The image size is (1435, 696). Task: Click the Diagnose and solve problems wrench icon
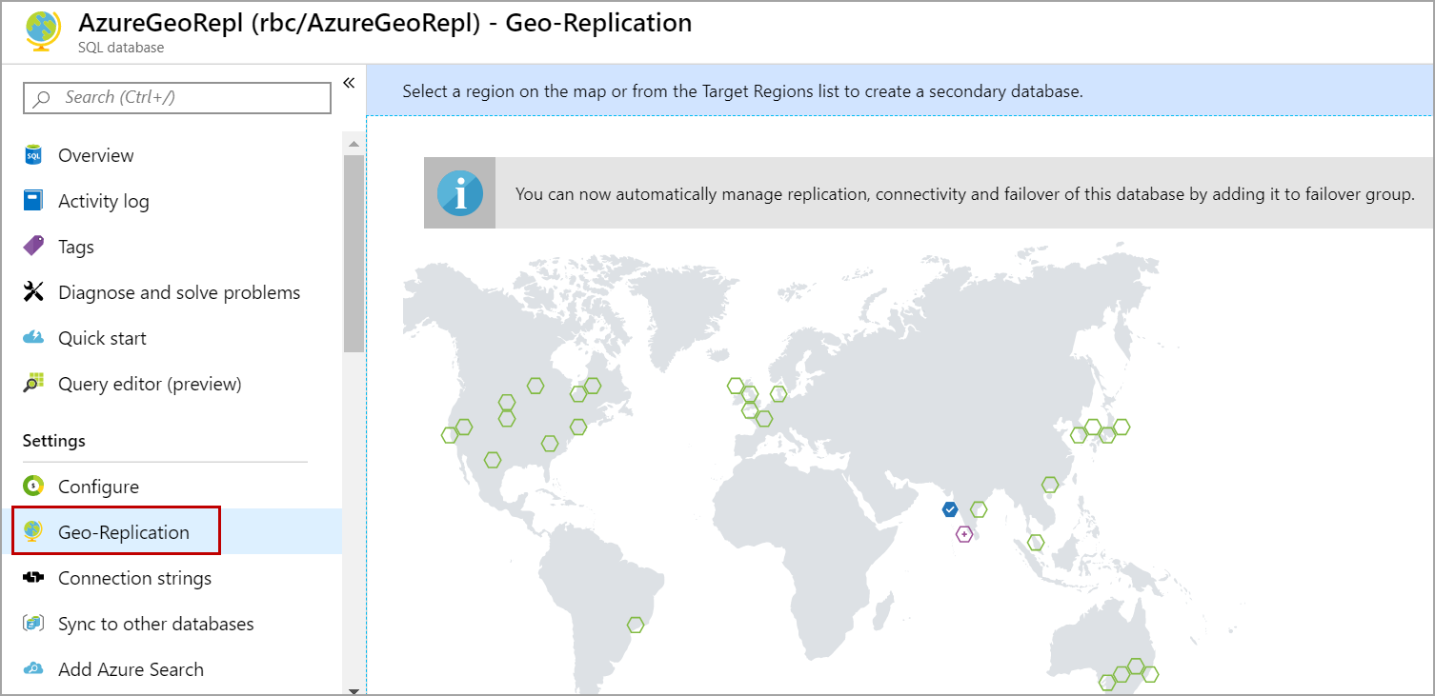click(33, 292)
